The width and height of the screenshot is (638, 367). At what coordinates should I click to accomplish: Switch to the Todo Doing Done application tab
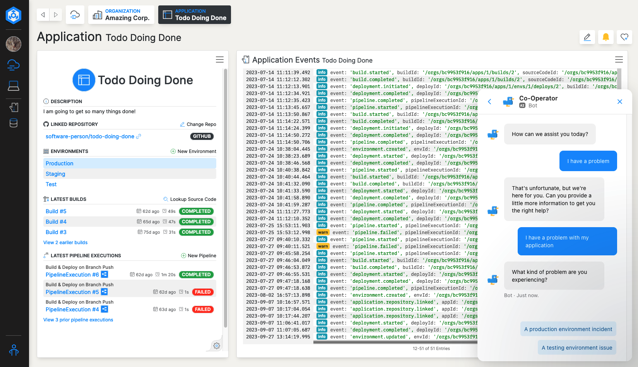[x=194, y=15]
